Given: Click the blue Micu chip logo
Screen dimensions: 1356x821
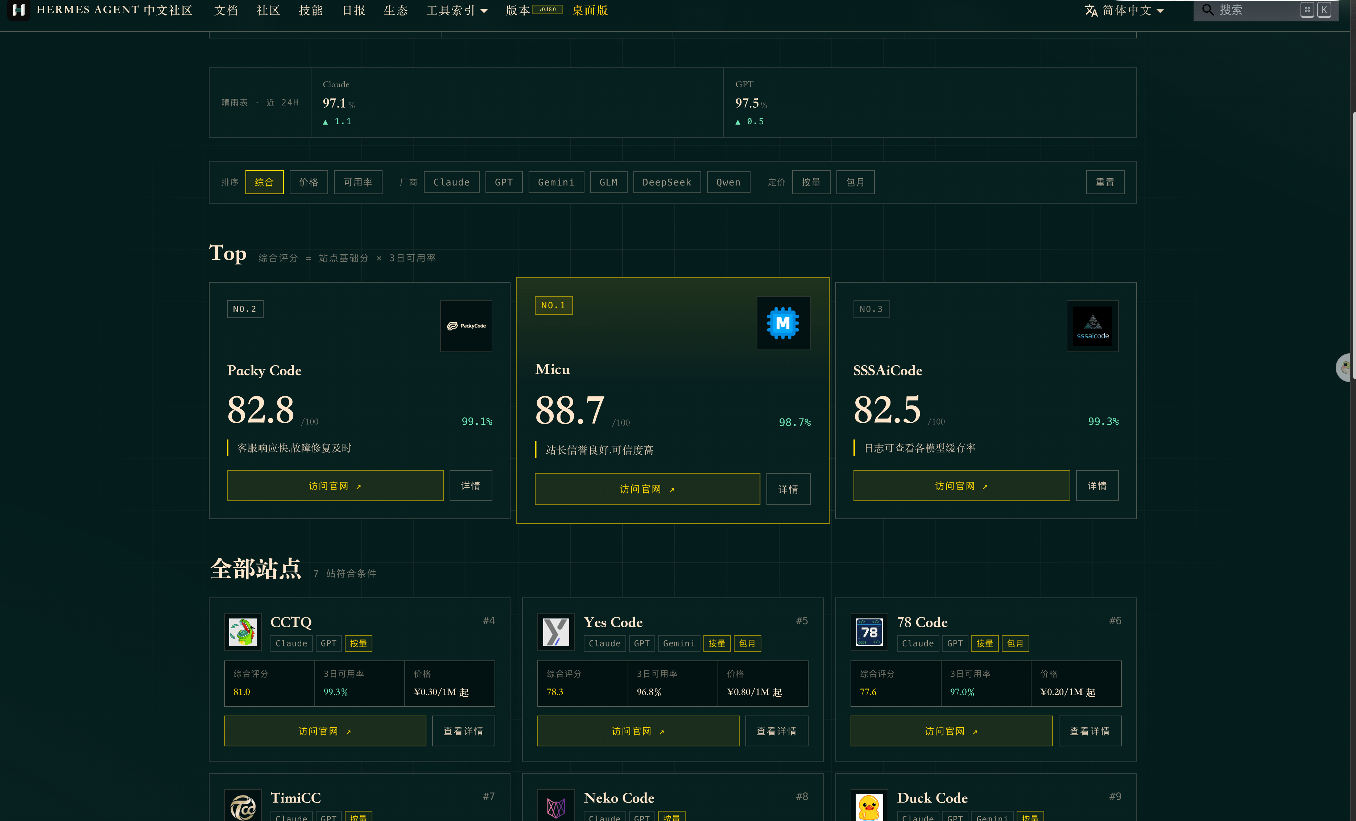Looking at the screenshot, I should tap(783, 323).
